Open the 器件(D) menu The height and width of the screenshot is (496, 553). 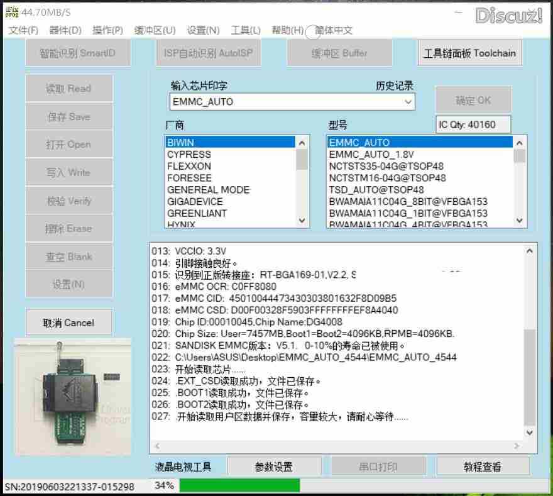click(x=65, y=30)
